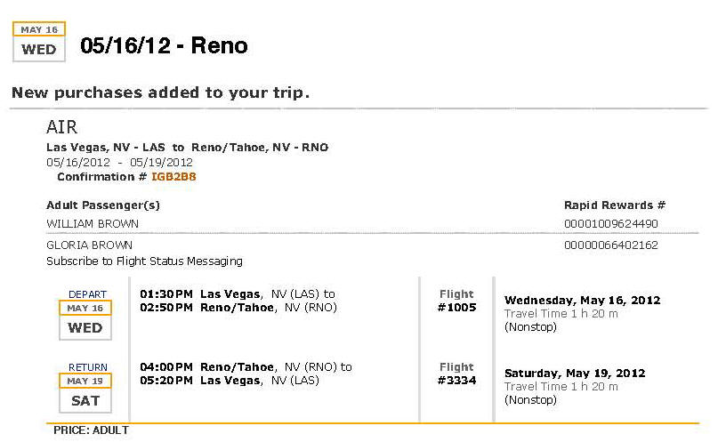Click the Las Vegas to Reno/Tahoe route title
The height and width of the screenshot is (442, 718).
[x=187, y=148]
